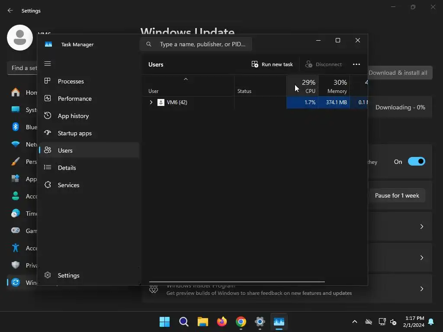Click Download & install all in Settings
443x332 pixels.
pos(400,73)
